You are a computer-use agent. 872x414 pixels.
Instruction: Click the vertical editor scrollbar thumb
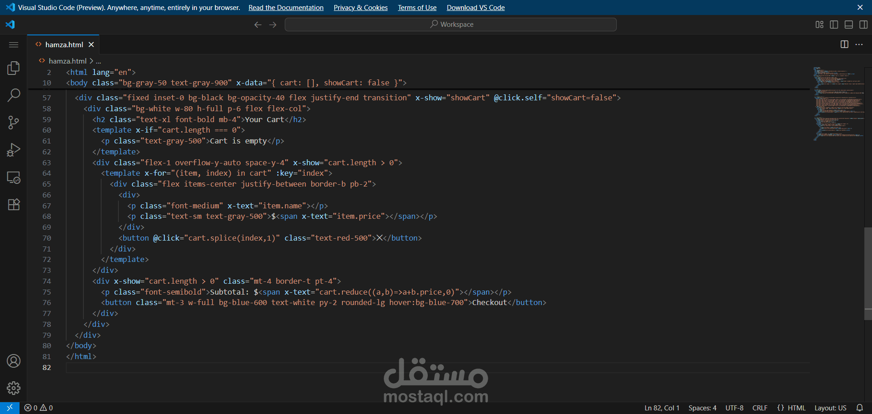[x=868, y=274]
